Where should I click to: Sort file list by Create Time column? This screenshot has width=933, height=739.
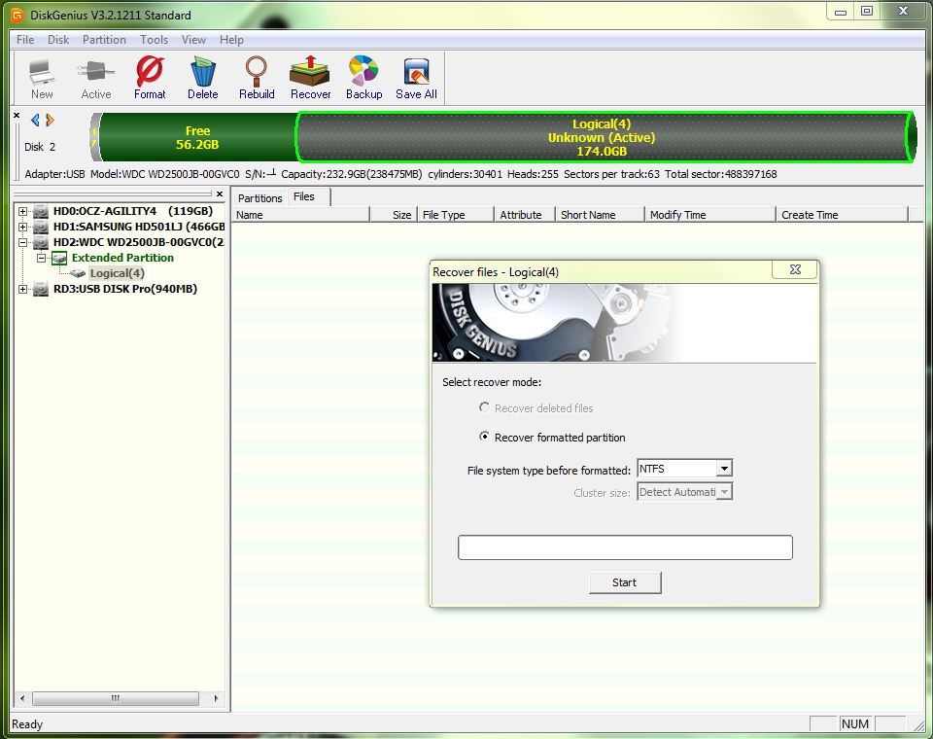(842, 215)
